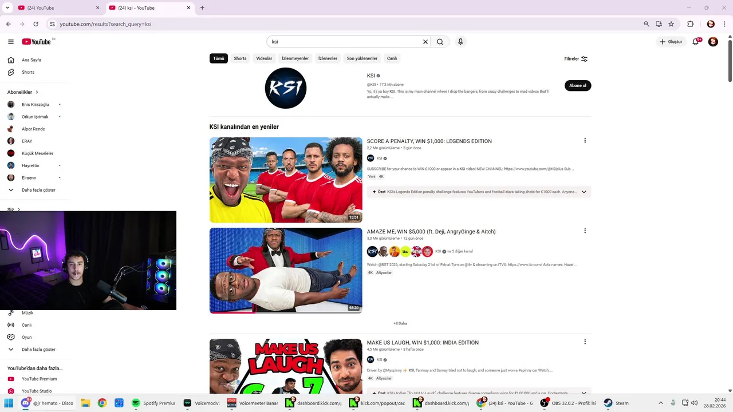Open the notifications bell
733x412 pixels.
(x=696, y=42)
